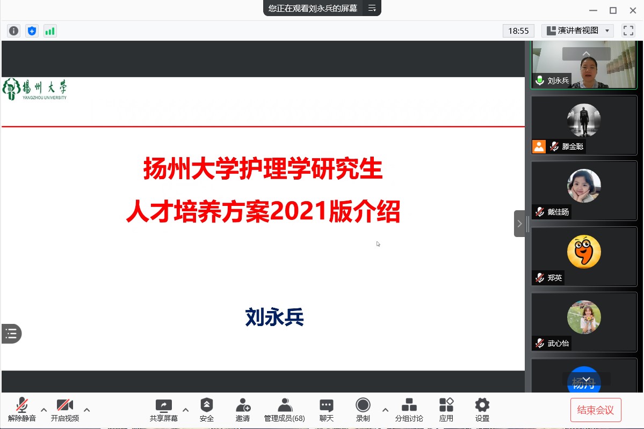Expand audio options arrow beside mute
Image resolution: width=644 pixels, height=429 pixels.
(x=44, y=410)
